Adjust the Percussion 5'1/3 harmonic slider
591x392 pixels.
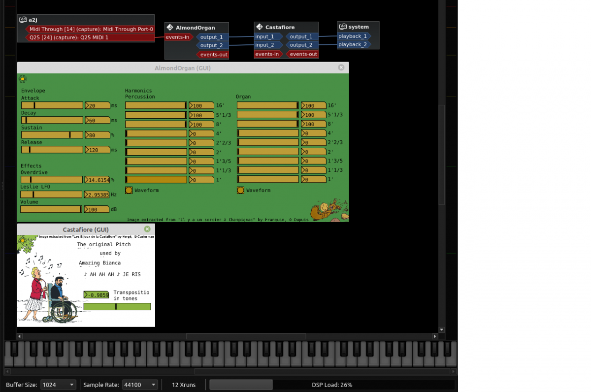pyautogui.click(x=156, y=115)
